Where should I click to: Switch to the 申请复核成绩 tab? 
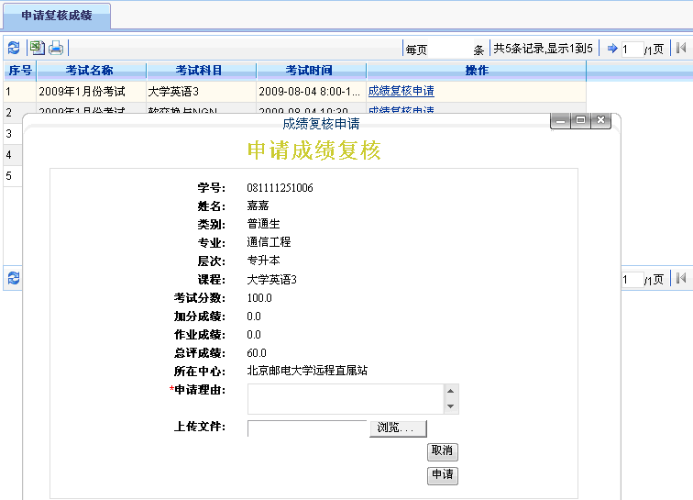(57, 16)
